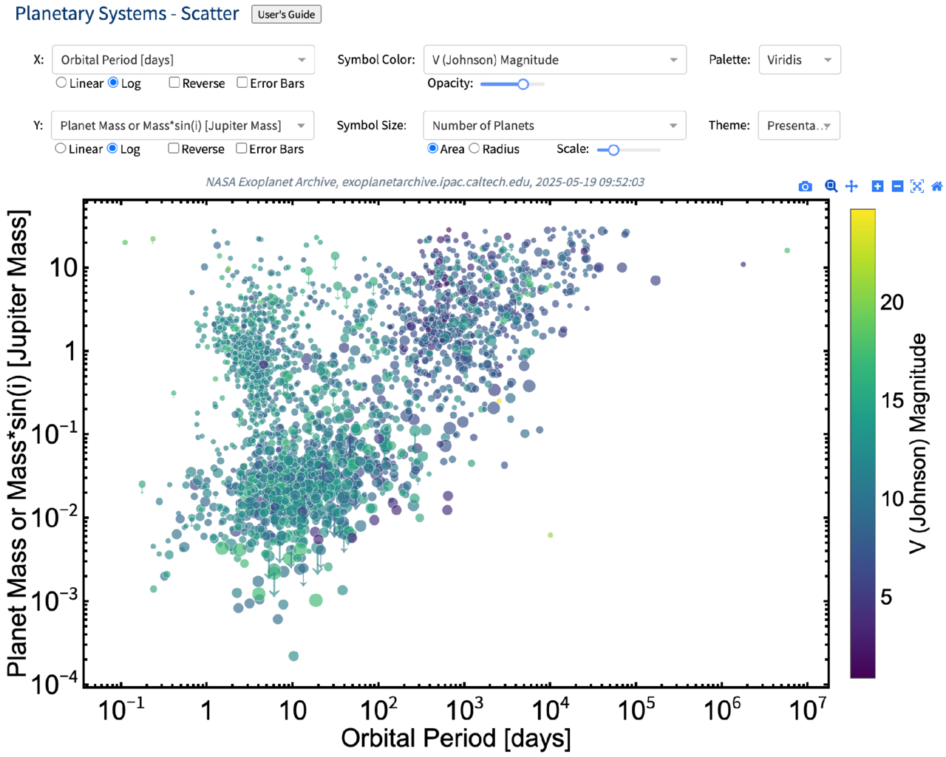Open the Symbol Color dropdown
Image resolution: width=946 pixels, height=757 pixels.
(554, 60)
